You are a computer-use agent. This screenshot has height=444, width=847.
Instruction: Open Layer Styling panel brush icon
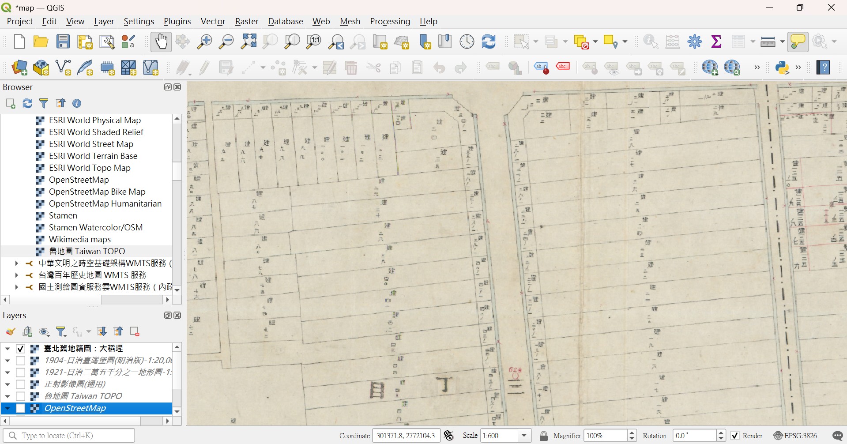pyautogui.click(x=11, y=332)
